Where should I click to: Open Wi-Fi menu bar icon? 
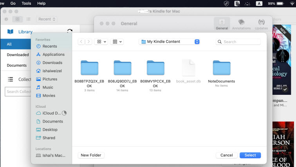click(292, 4)
